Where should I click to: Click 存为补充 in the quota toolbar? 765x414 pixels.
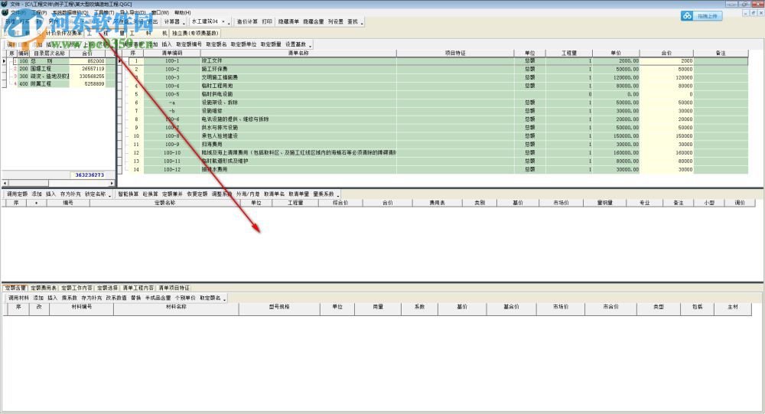[70, 194]
